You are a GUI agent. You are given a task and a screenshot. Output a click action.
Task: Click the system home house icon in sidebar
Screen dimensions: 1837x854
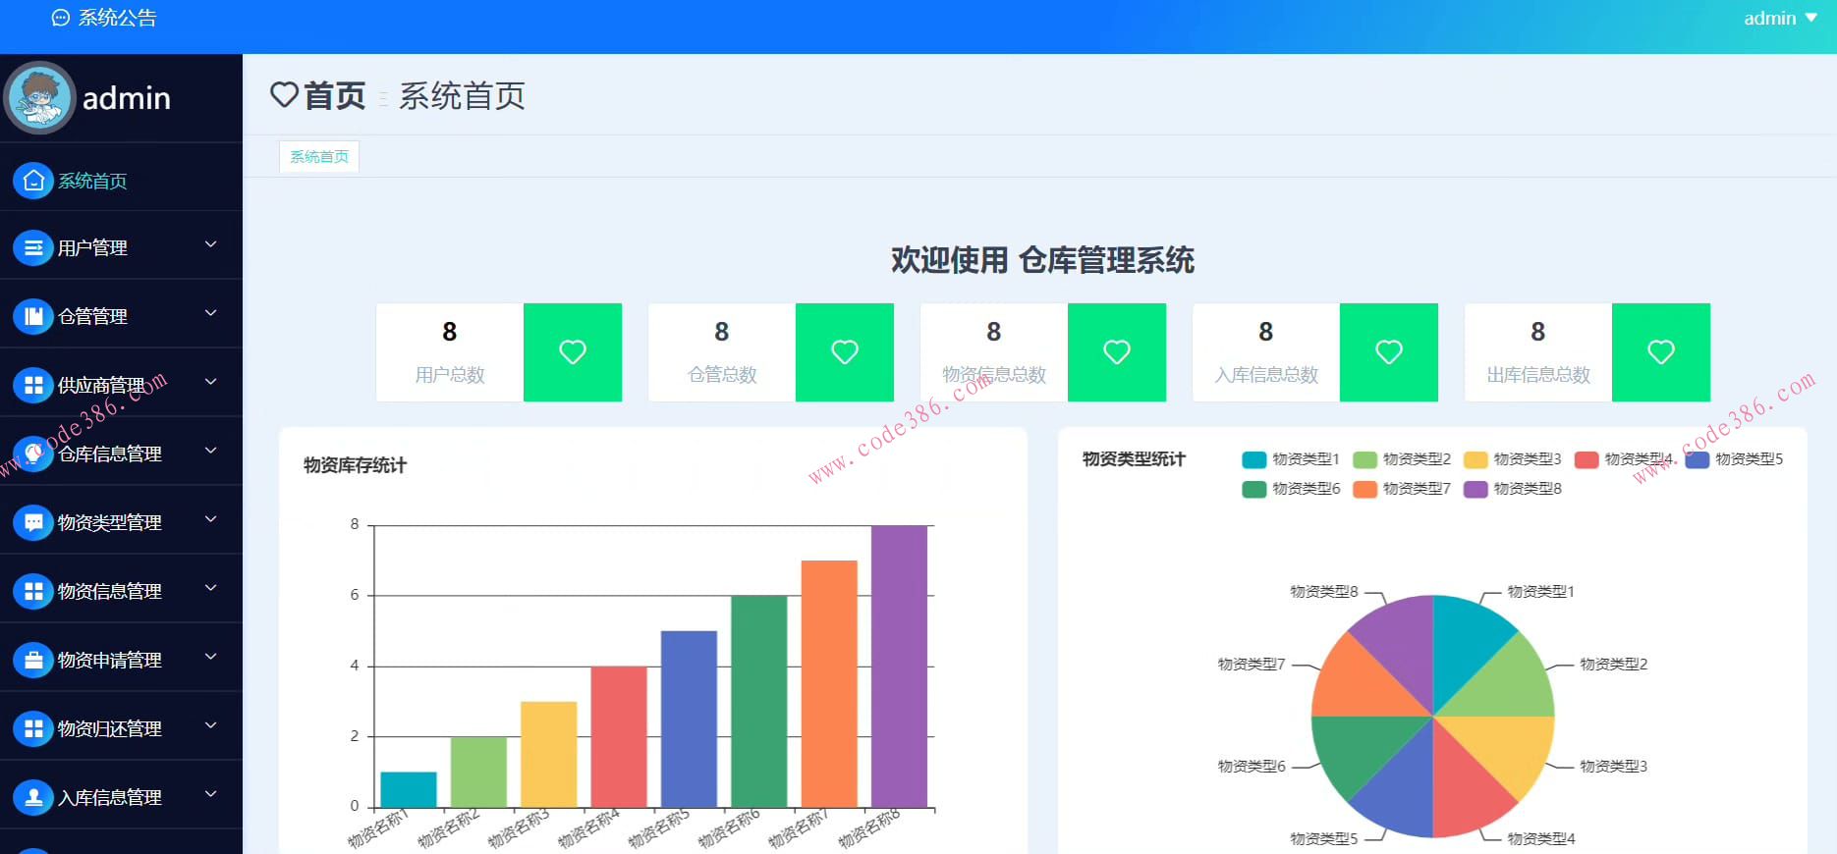click(x=33, y=181)
